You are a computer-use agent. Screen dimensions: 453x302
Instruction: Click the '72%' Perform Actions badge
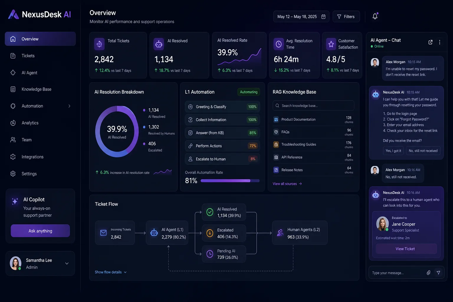253,146
